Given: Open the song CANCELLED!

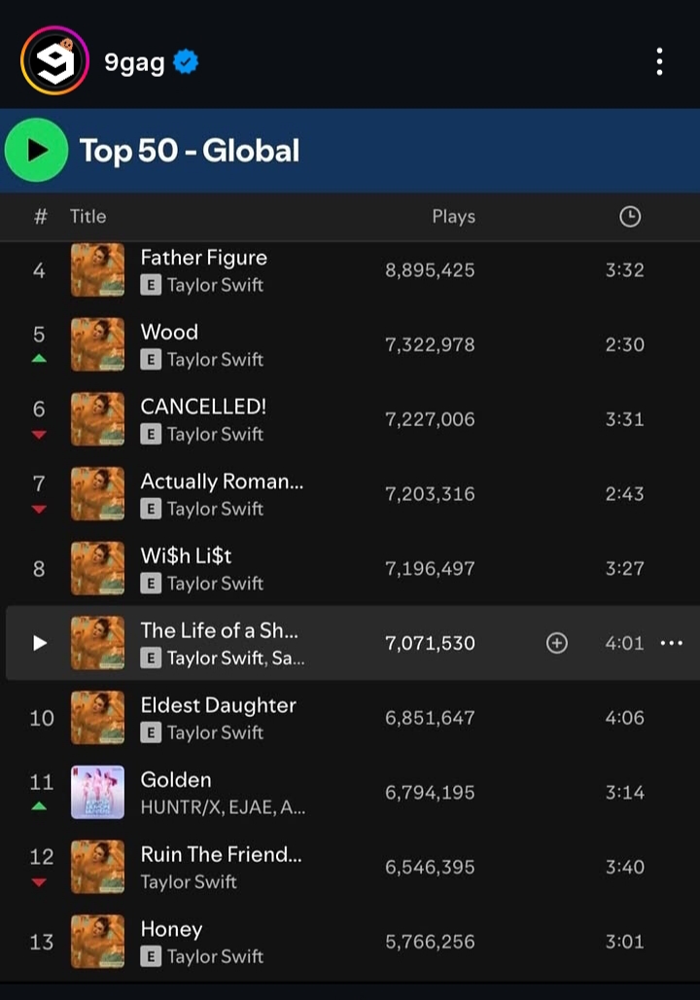Looking at the screenshot, I should coord(203,407).
